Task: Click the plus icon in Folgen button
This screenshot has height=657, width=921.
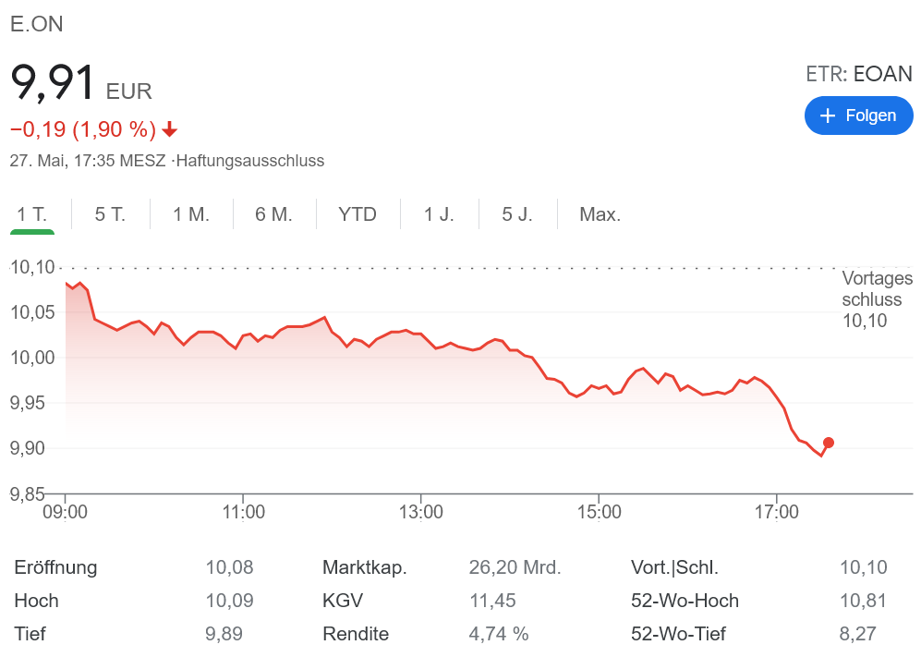Action: [x=828, y=116]
